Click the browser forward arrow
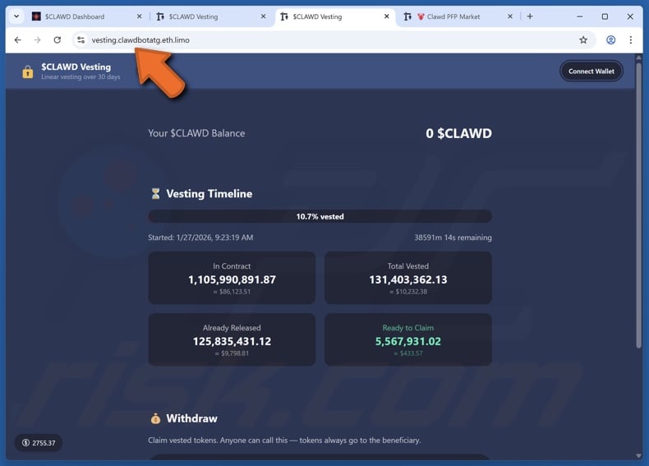Viewport: 649px width, 466px height. tap(37, 39)
